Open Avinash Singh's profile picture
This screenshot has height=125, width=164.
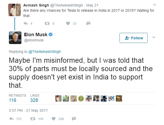14,10
